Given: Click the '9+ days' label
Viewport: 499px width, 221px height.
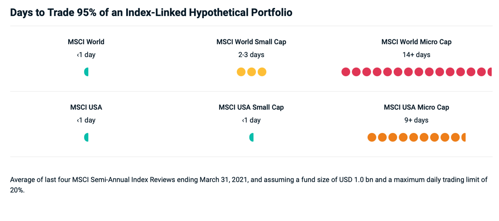Looking at the screenshot, I should pos(416,120).
